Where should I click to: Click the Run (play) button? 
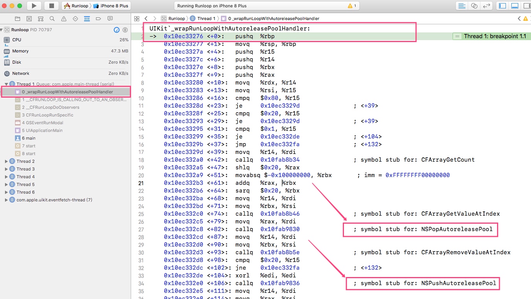[34, 6]
